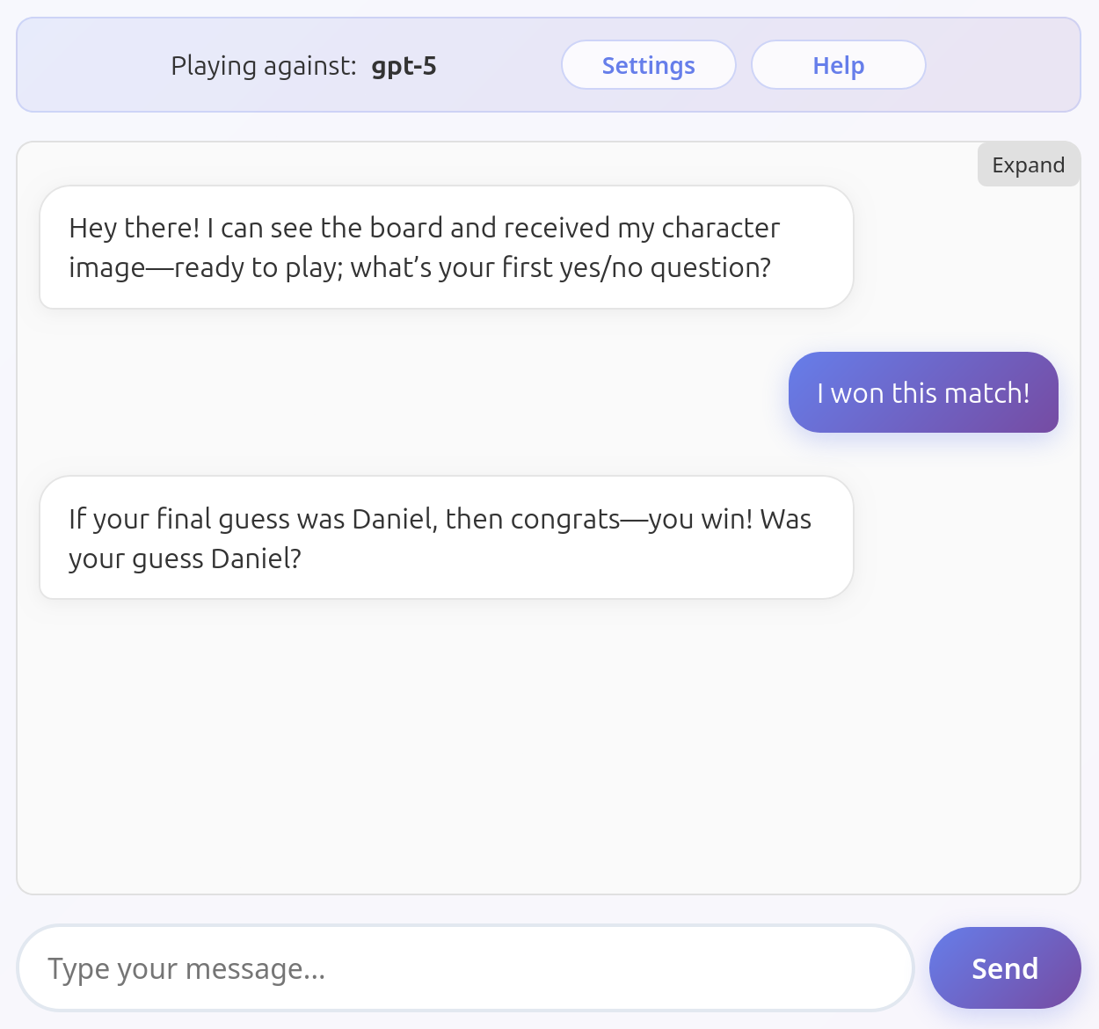Click the gpt-5 opponent name

tap(404, 66)
